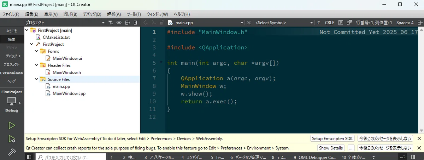
Task: Click the line and column position indicator
Action: [374, 23]
